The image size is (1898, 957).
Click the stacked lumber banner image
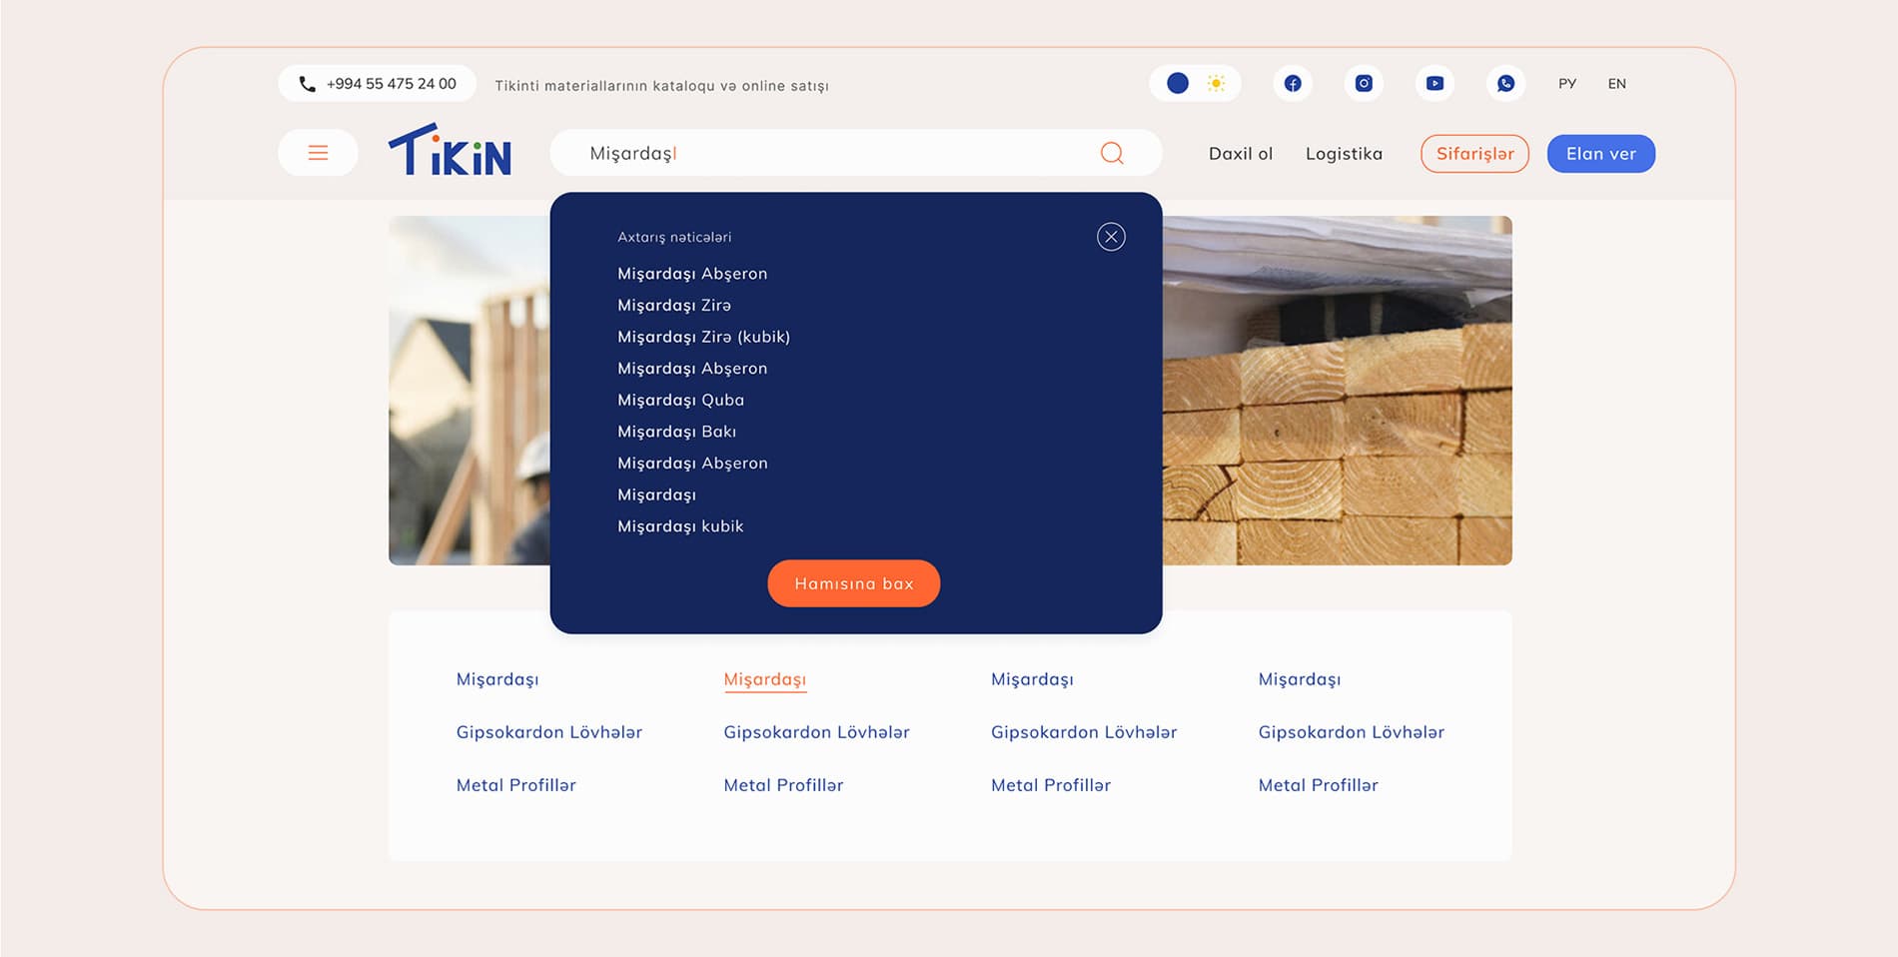(x=1337, y=391)
